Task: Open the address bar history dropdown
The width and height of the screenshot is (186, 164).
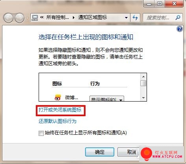Action: click(126, 18)
